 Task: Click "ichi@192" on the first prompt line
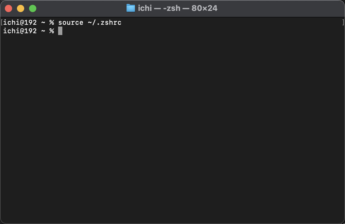coord(20,22)
